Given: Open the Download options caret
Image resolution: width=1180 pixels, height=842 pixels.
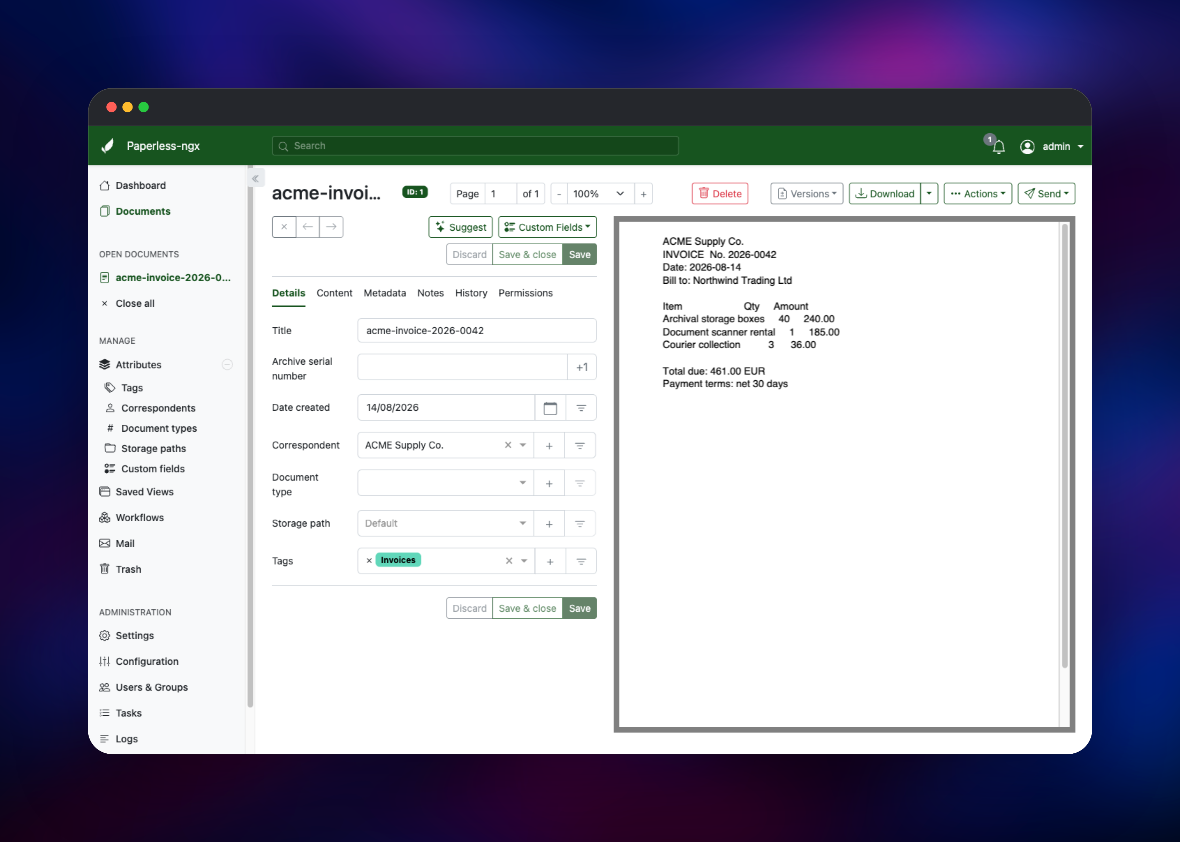Looking at the screenshot, I should (x=929, y=194).
